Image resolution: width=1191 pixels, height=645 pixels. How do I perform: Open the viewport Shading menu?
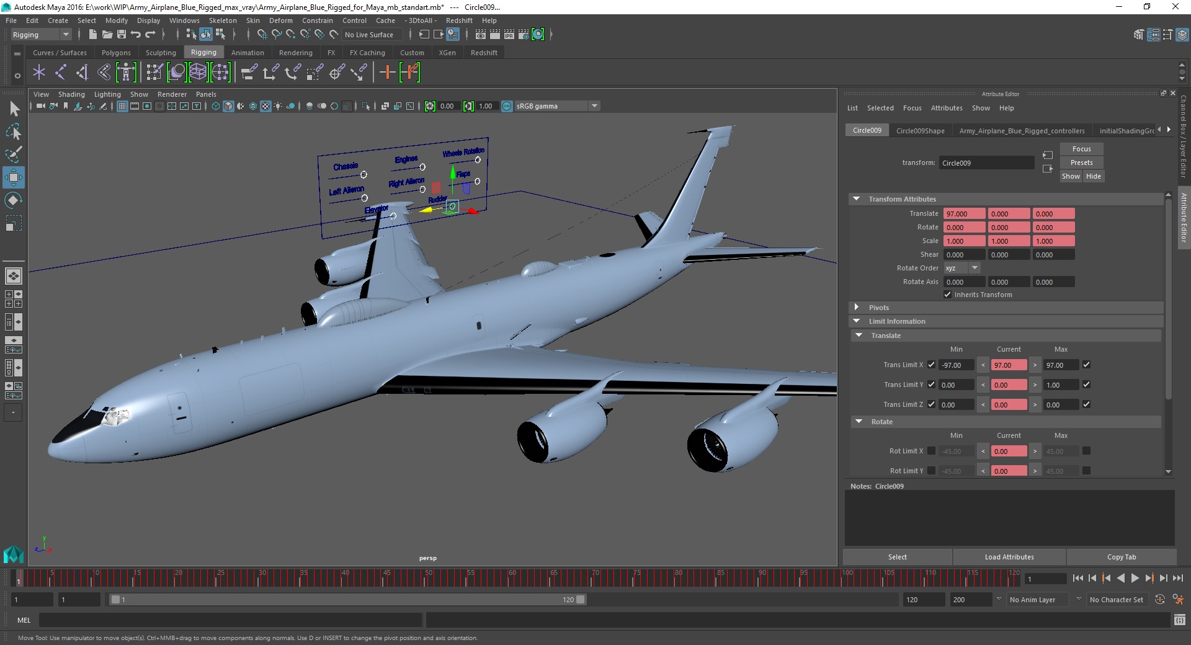click(x=71, y=94)
